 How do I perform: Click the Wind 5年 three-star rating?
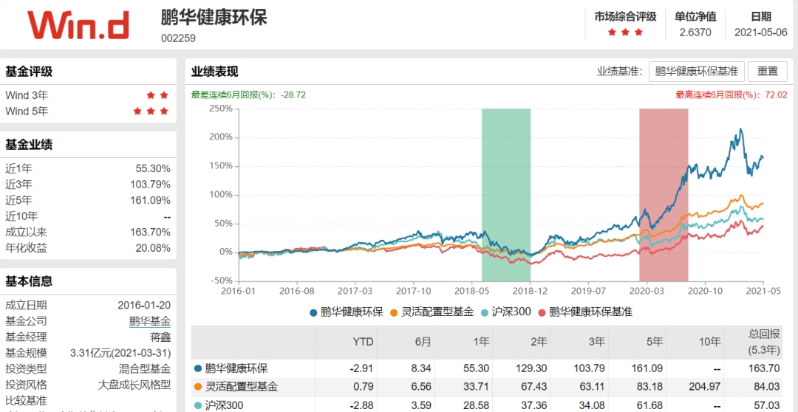(151, 111)
